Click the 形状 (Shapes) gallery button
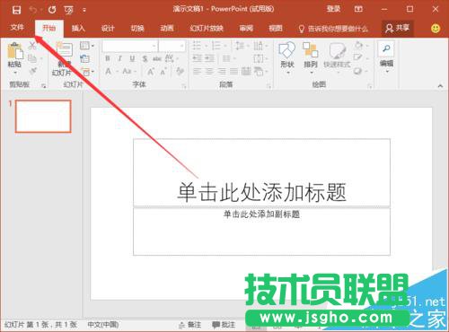The width and height of the screenshot is (449, 332). (287, 57)
